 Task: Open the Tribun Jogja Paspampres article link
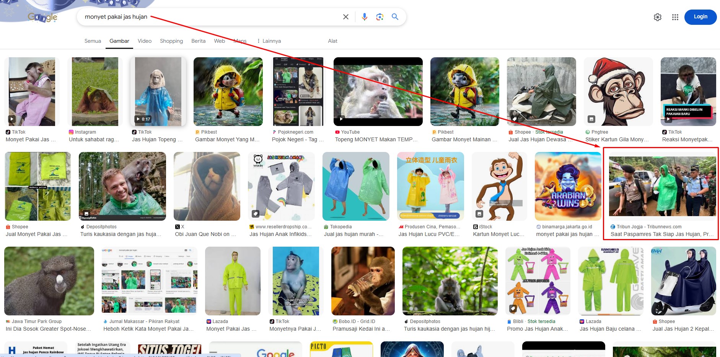(x=661, y=186)
